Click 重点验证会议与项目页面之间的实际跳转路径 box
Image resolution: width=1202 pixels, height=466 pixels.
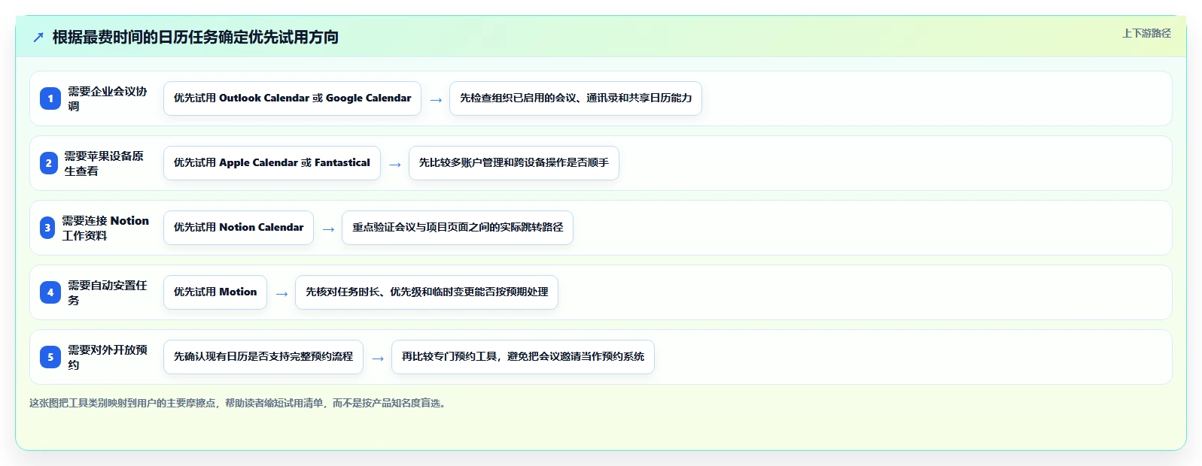pyautogui.click(x=458, y=228)
